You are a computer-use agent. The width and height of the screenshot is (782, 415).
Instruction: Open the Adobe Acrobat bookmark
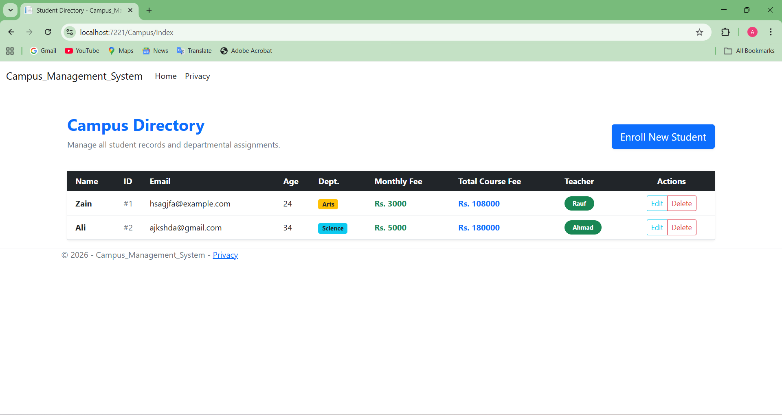[x=246, y=51]
